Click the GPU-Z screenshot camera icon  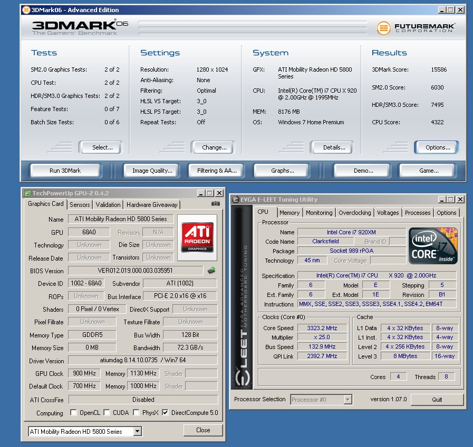pyautogui.click(x=215, y=204)
